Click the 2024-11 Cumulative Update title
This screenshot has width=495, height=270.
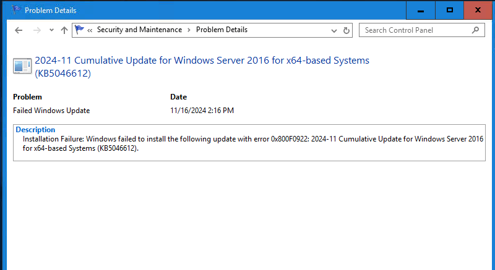(x=202, y=67)
